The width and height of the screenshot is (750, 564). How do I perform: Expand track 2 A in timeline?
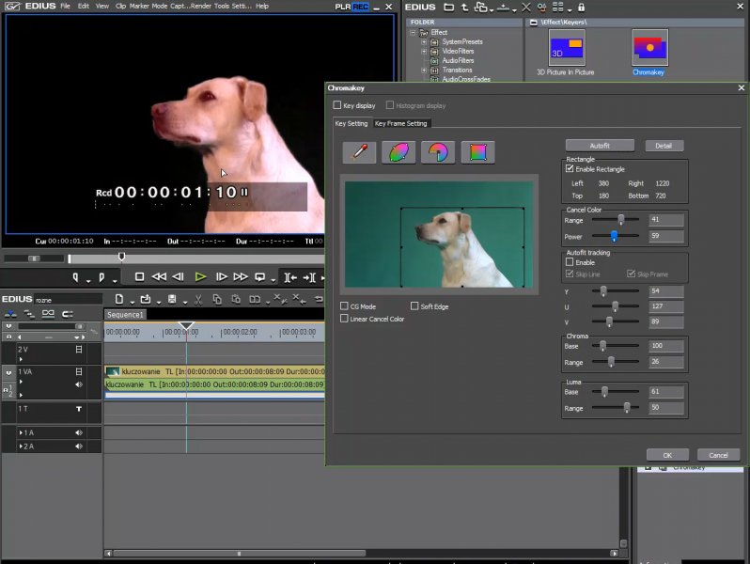click(x=21, y=446)
